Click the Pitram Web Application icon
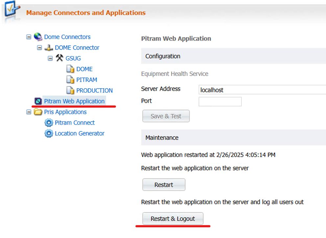Viewport: 326px width, 238px height. point(38,101)
